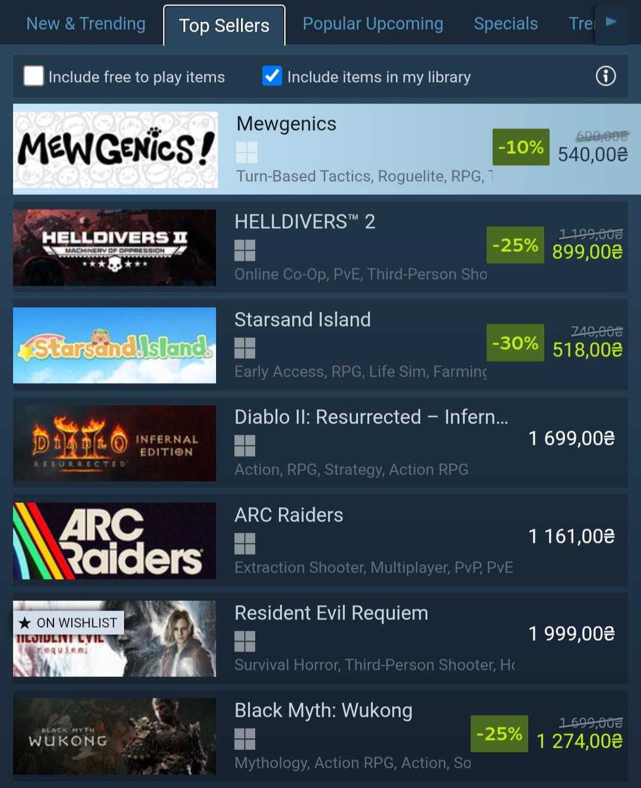Click the HELLDIVERS 2 capsule image
The image size is (641, 788).
tap(115, 248)
